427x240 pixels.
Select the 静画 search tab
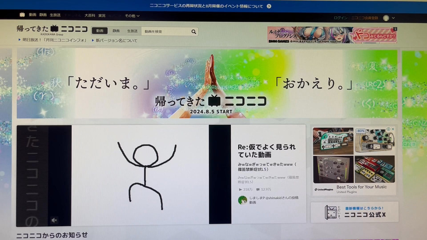pyautogui.click(x=116, y=31)
